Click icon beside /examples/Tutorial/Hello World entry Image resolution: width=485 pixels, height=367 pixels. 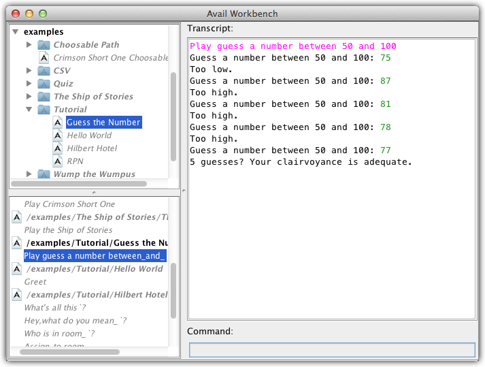coord(17,269)
